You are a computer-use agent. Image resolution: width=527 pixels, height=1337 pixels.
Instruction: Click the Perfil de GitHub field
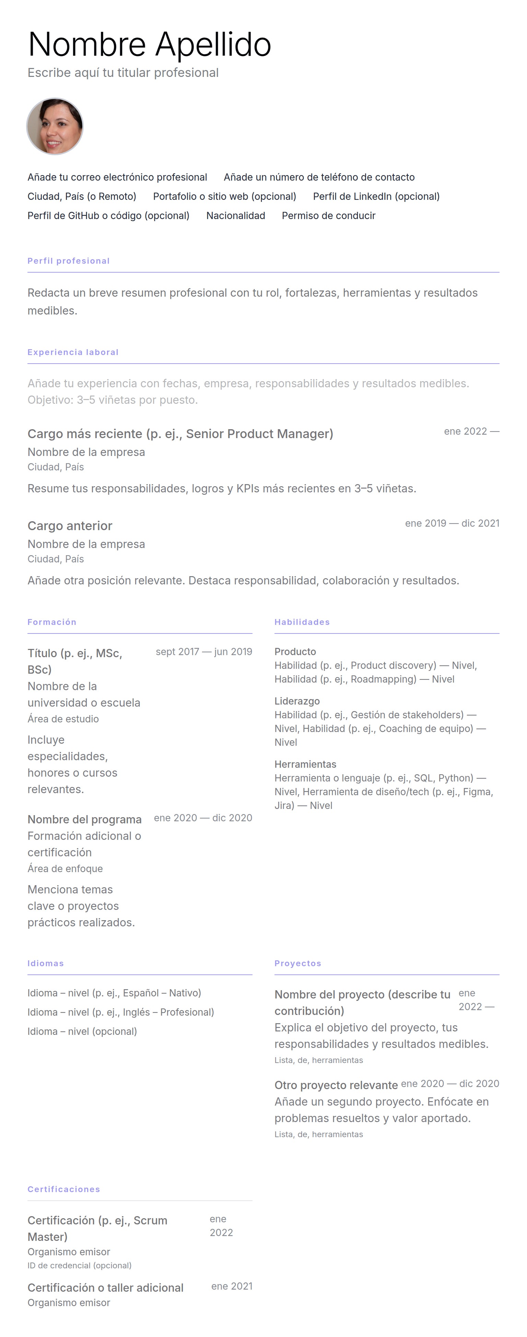[x=108, y=216]
